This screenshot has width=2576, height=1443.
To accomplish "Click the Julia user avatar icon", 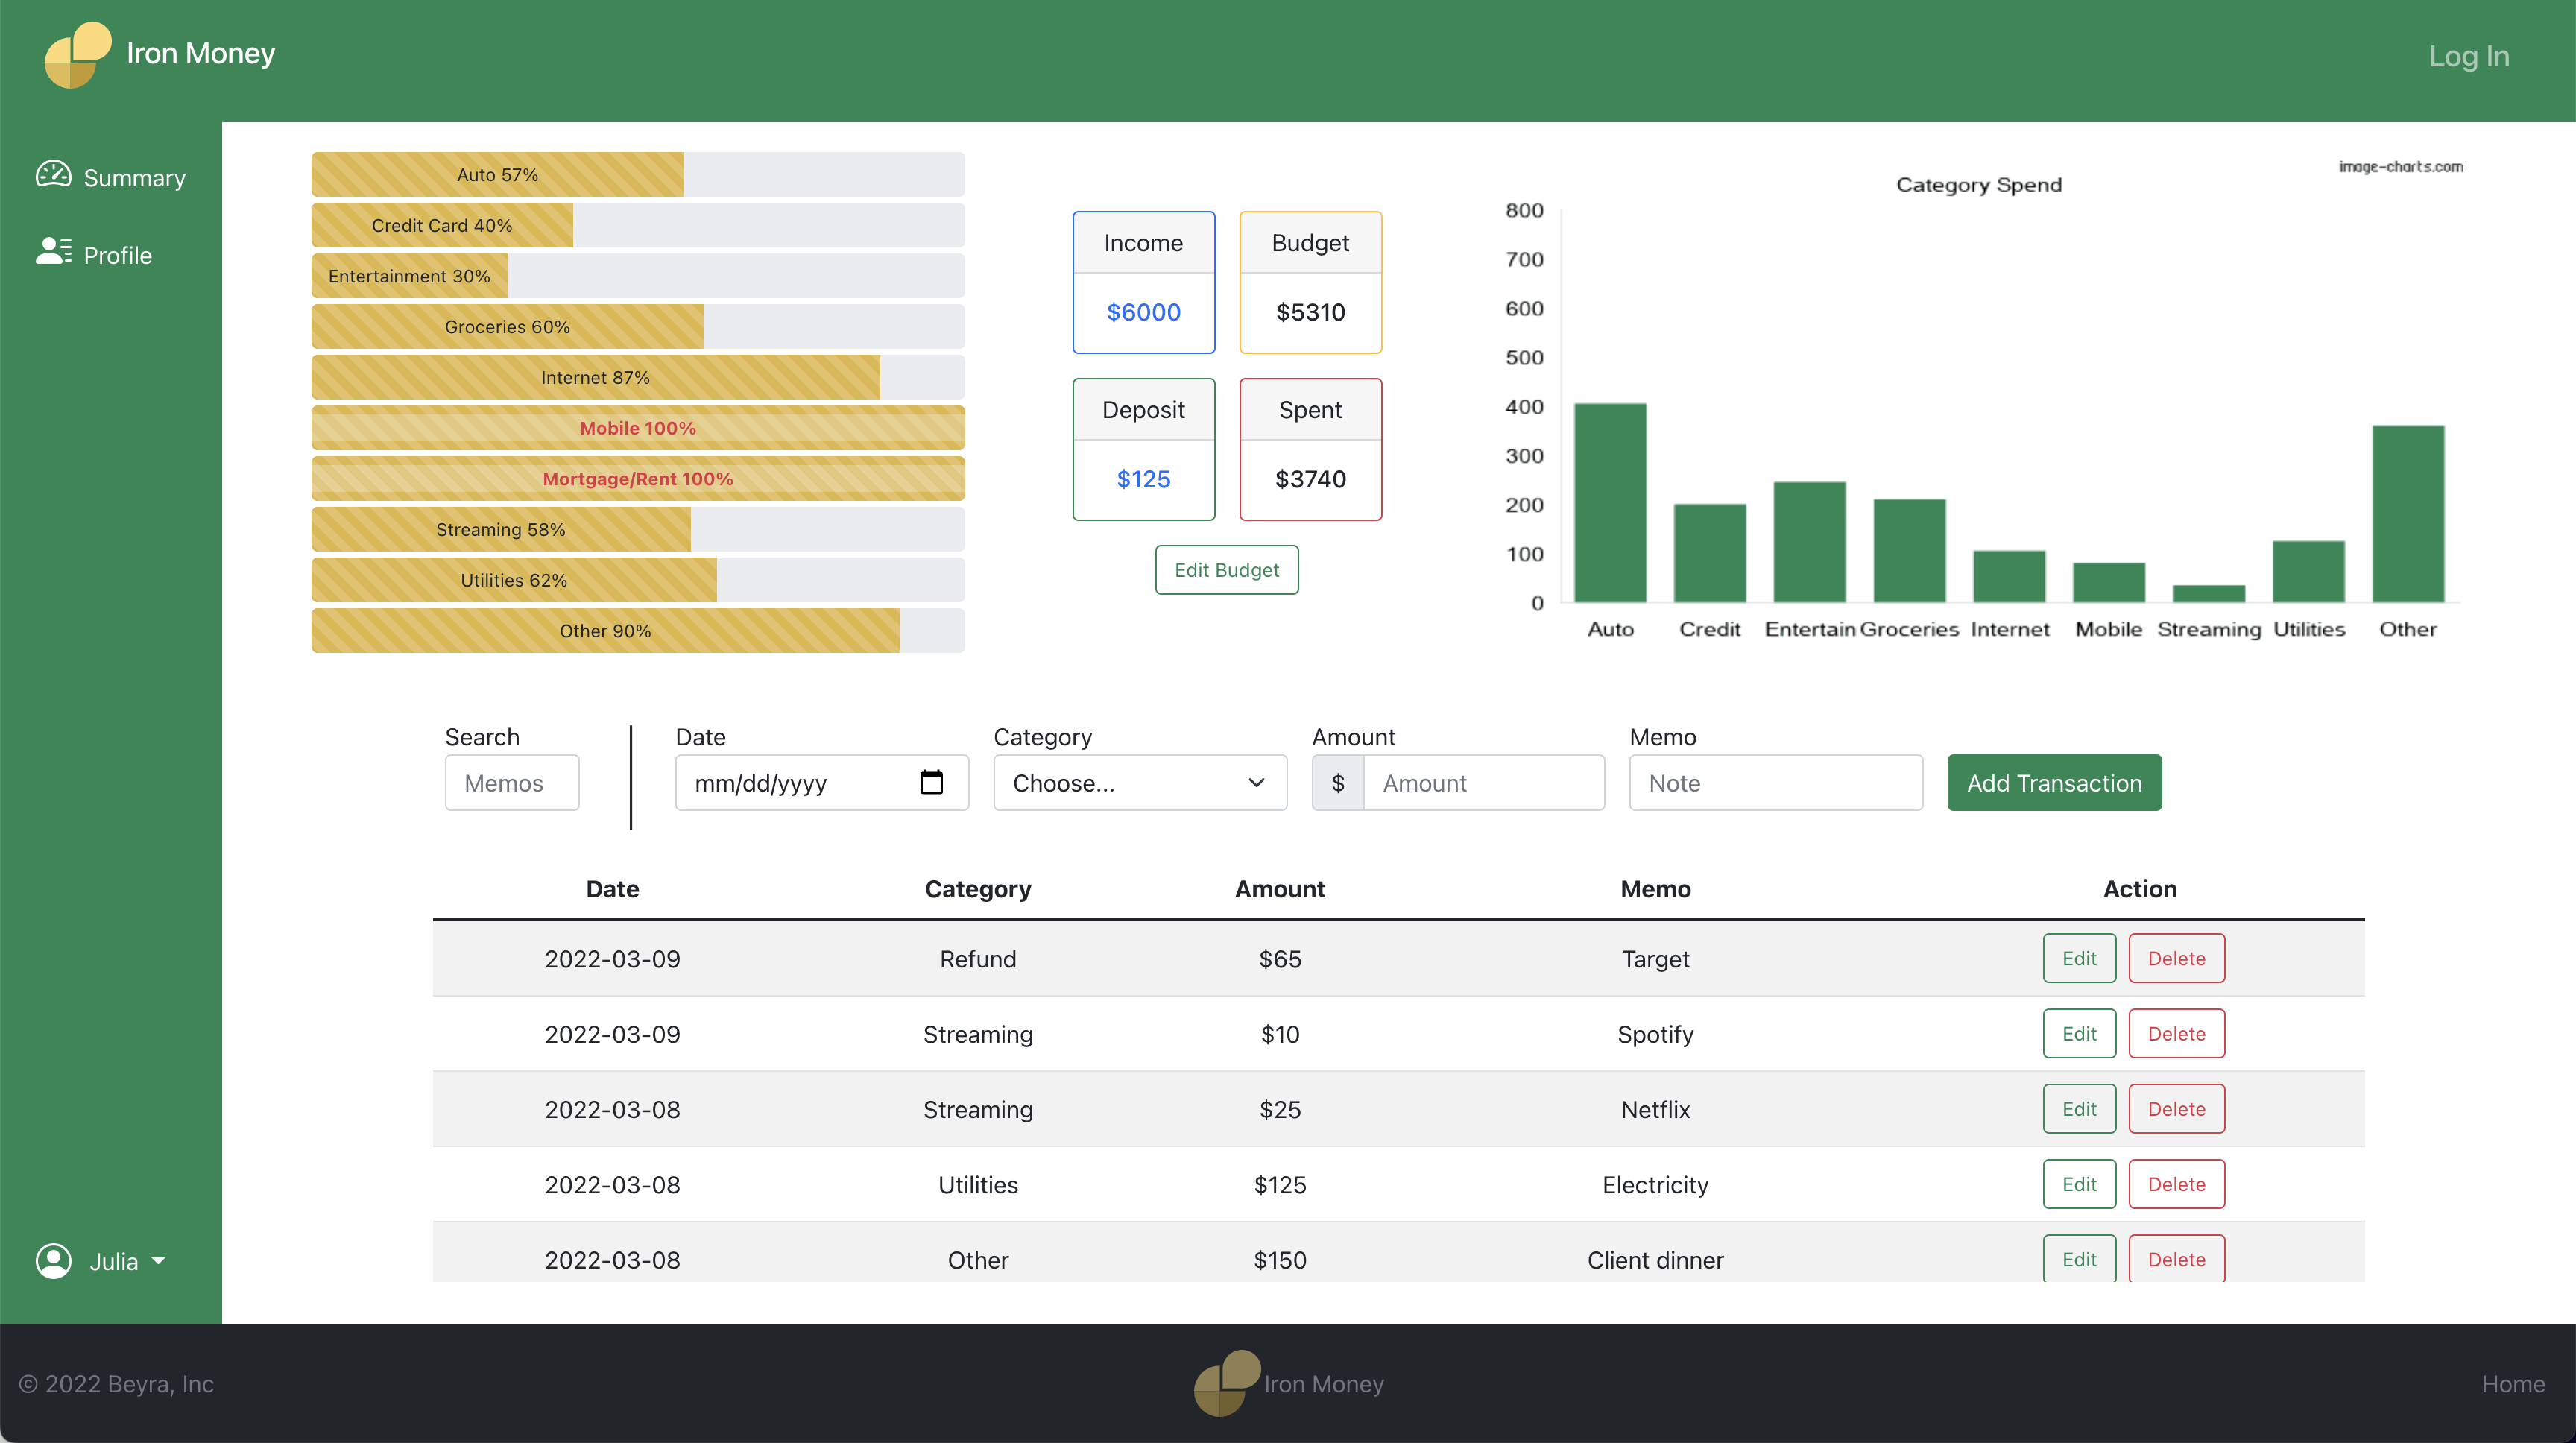I will click(x=53, y=1261).
